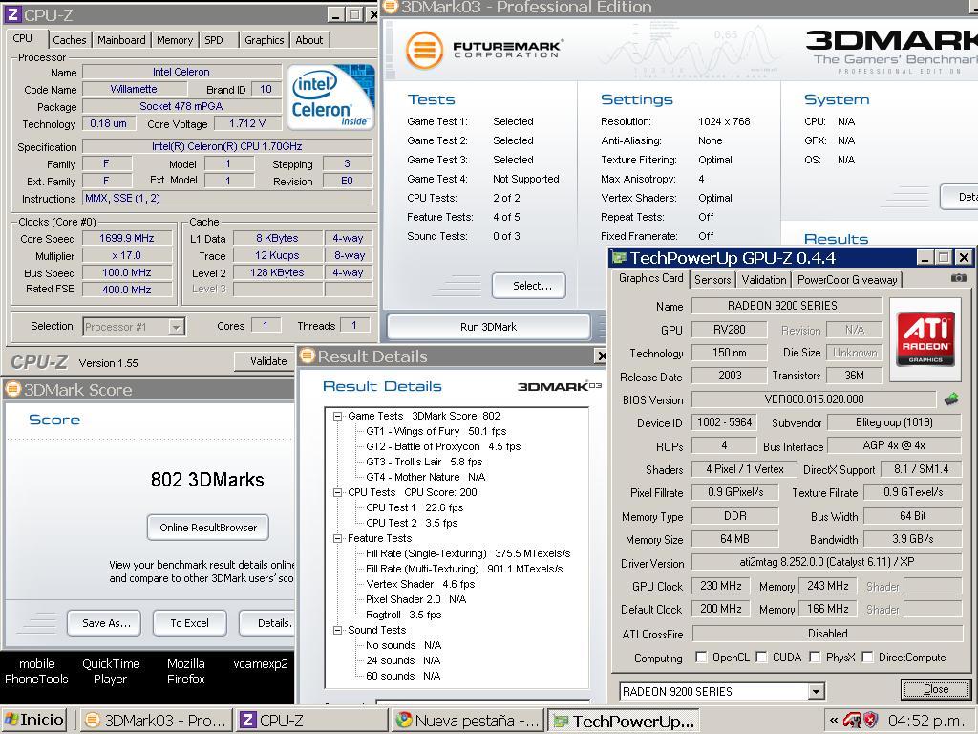
Task: Select the GT2 - Battle of Proxycon row
Action: pos(443,446)
